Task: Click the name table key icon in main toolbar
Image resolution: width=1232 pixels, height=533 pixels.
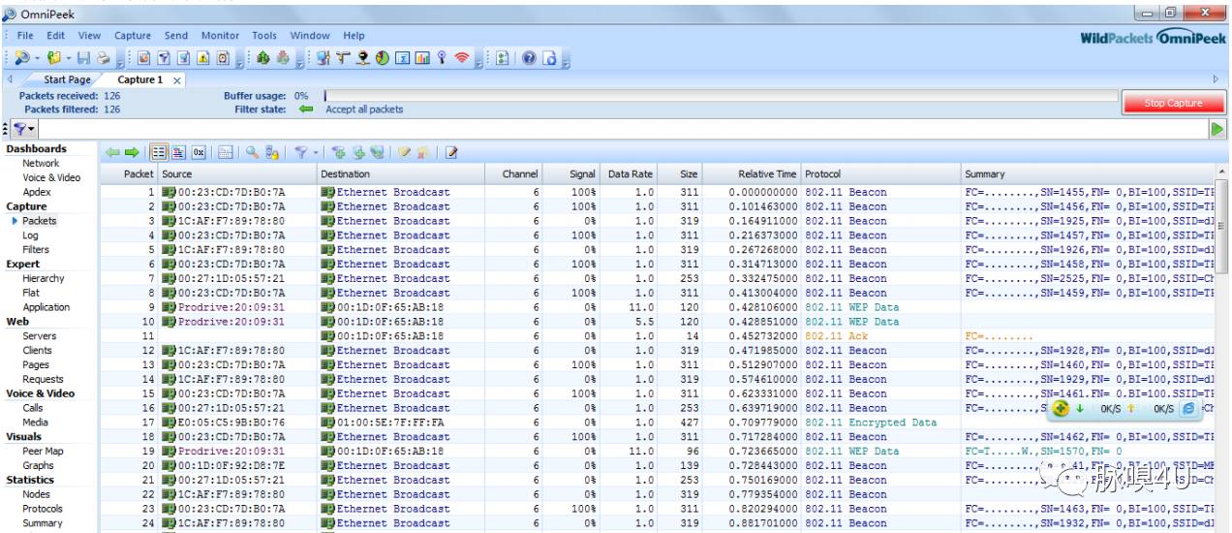Action: click(441, 57)
